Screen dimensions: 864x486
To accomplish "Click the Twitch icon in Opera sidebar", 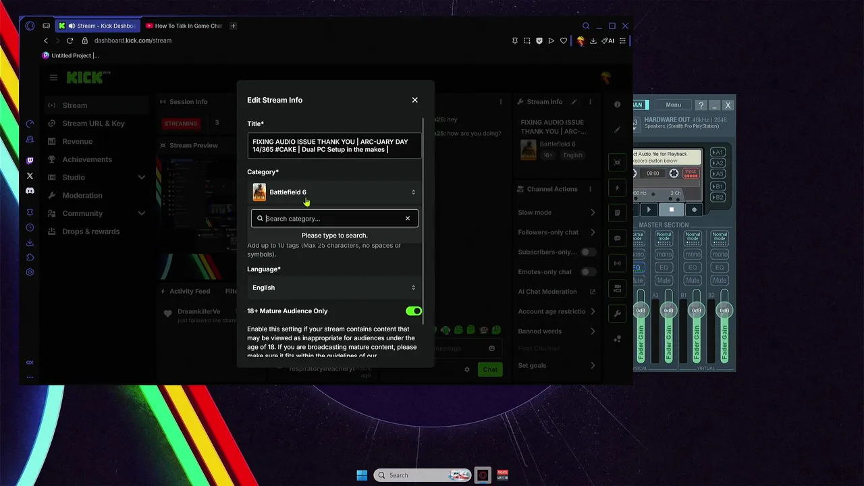I will pyautogui.click(x=30, y=161).
